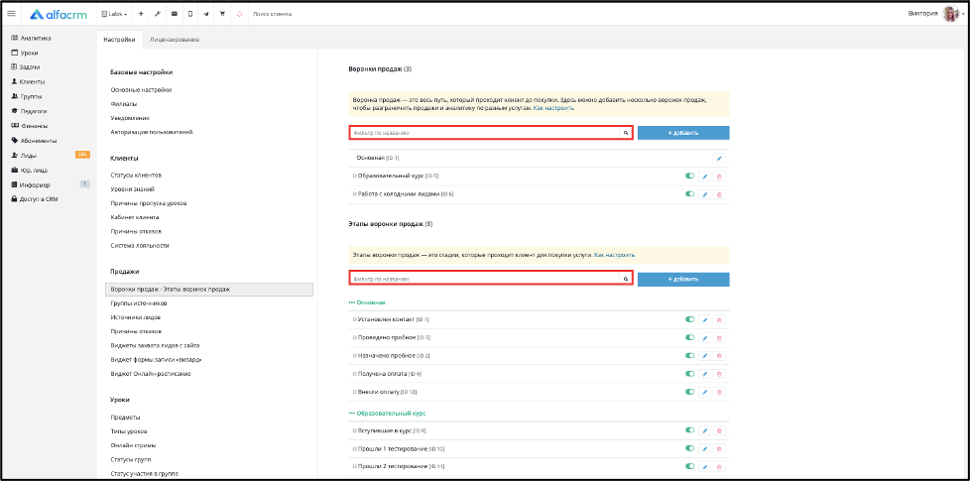Screen dimensions: 971x481
Task: Switch to the Лицензирование tab
Action: click(174, 40)
